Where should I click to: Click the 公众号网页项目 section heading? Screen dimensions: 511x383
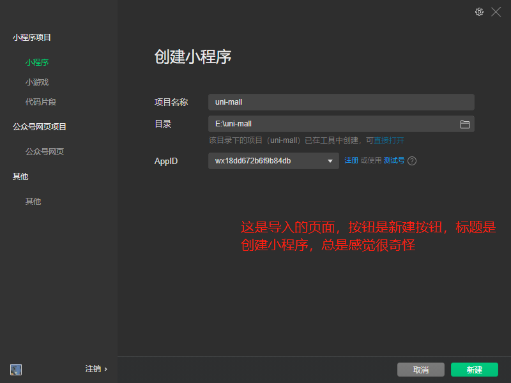tap(40, 126)
